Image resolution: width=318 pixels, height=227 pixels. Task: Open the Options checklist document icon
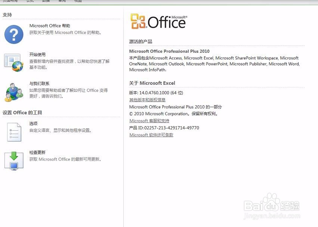[14, 132]
